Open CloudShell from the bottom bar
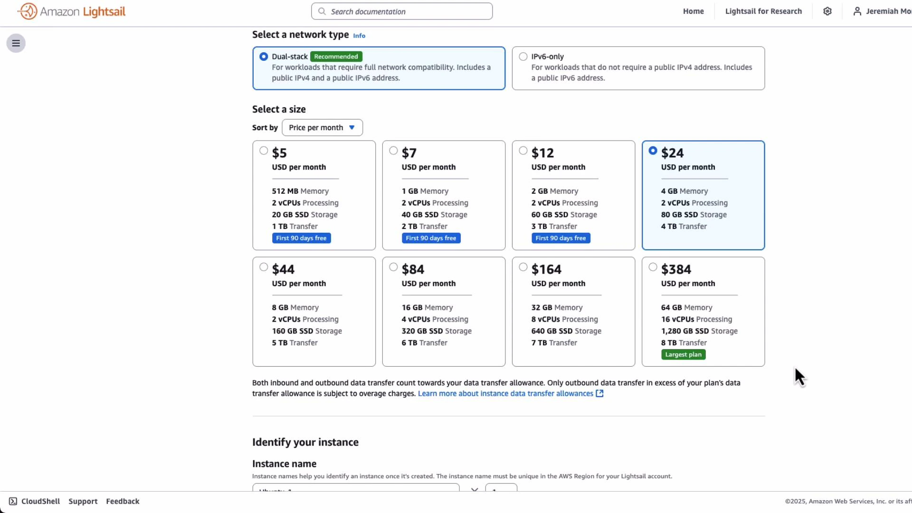This screenshot has height=513, width=912. coord(34,501)
